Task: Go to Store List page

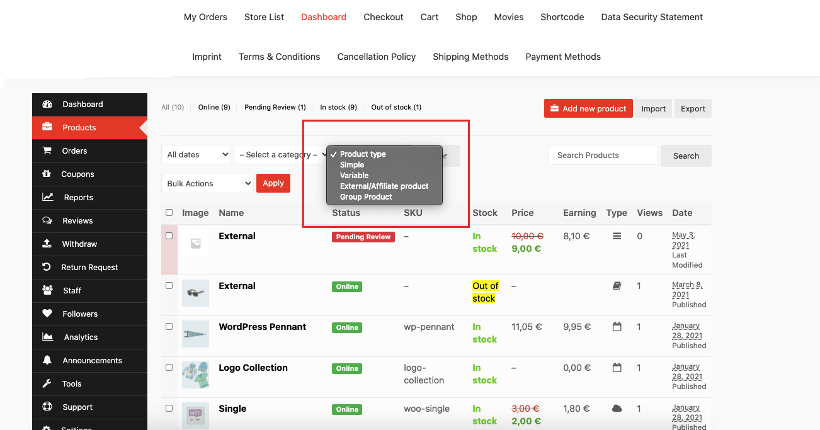Action: (265, 17)
